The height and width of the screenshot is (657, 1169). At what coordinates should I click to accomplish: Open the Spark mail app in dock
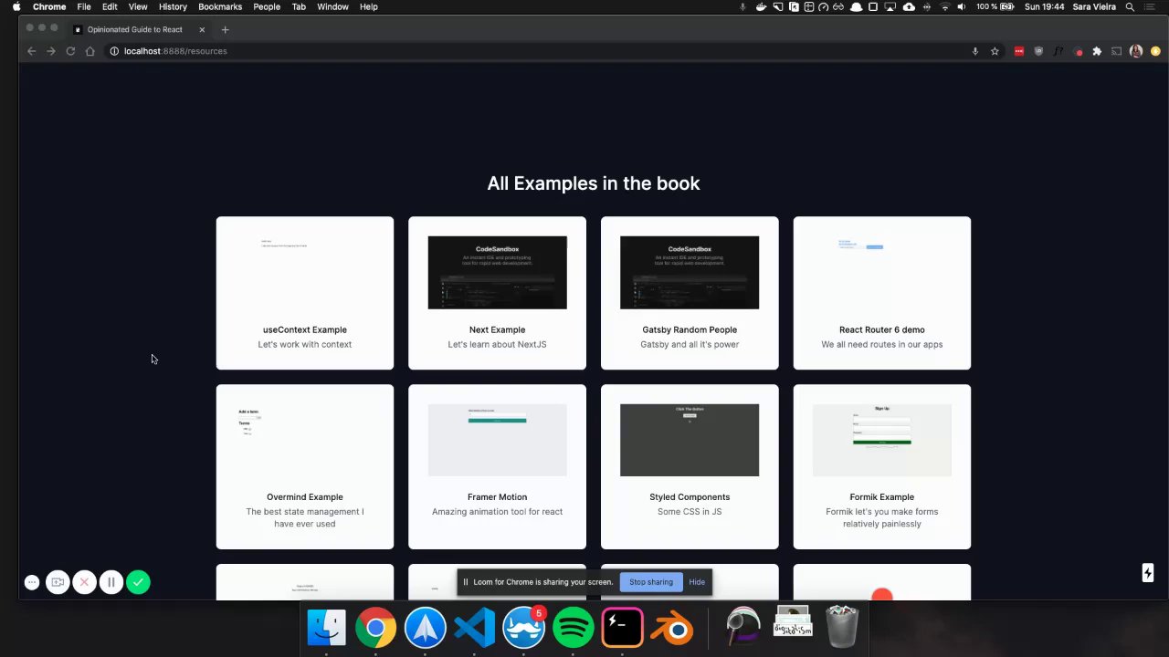tap(425, 628)
